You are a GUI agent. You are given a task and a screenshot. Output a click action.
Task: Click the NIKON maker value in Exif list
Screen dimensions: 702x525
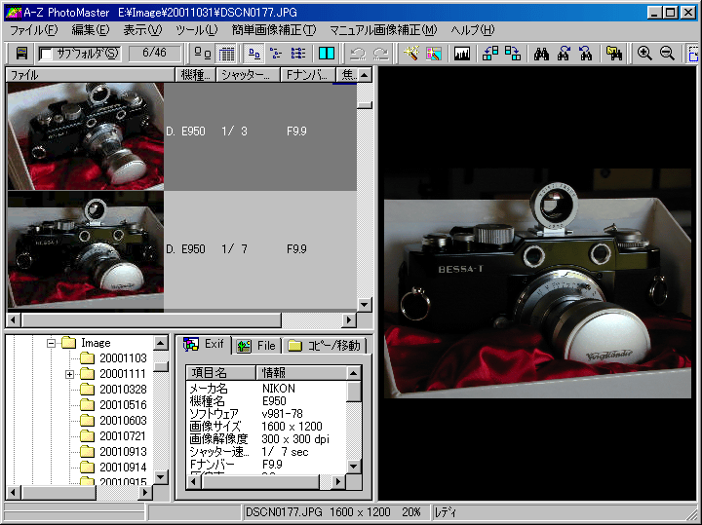tap(279, 389)
